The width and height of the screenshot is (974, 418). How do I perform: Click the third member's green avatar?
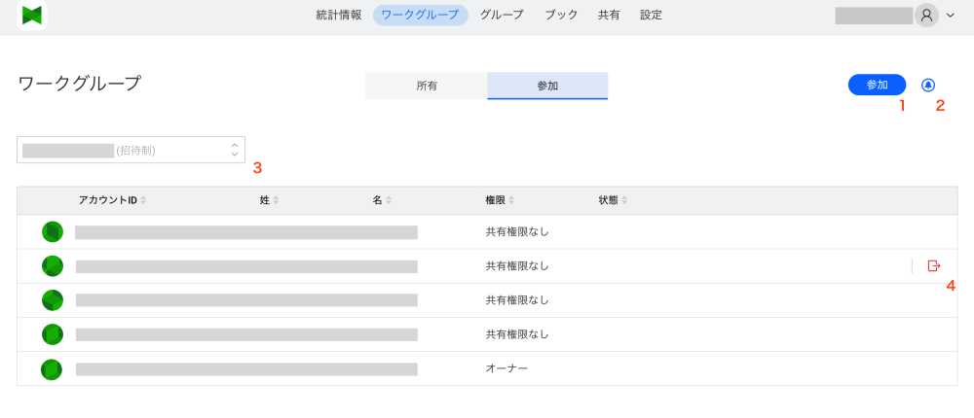click(52, 300)
